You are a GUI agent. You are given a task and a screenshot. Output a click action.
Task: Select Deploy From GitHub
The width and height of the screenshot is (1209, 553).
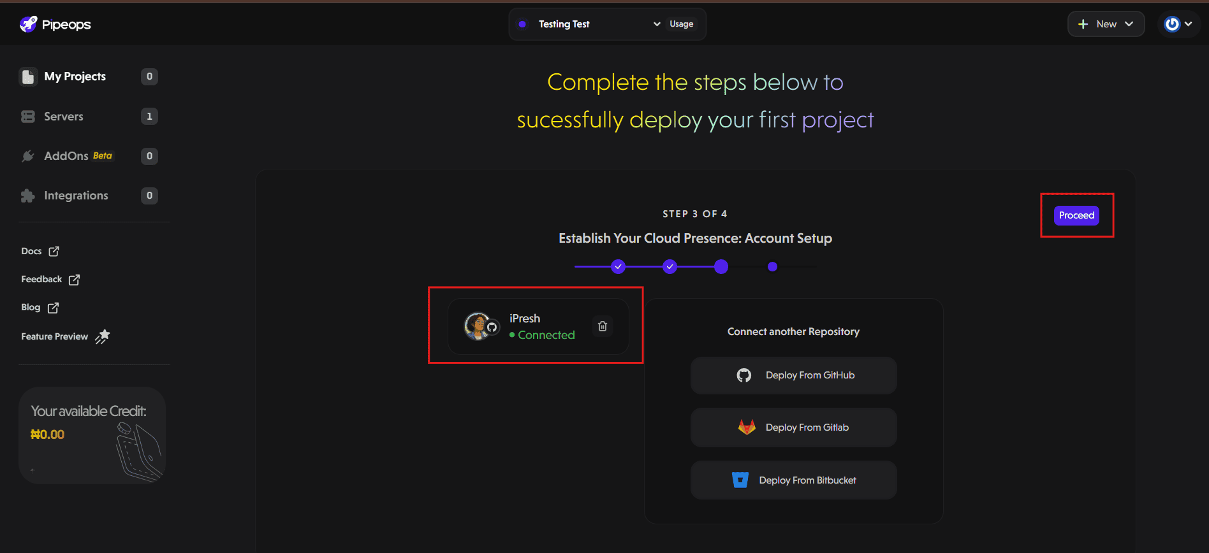pyautogui.click(x=793, y=375)
